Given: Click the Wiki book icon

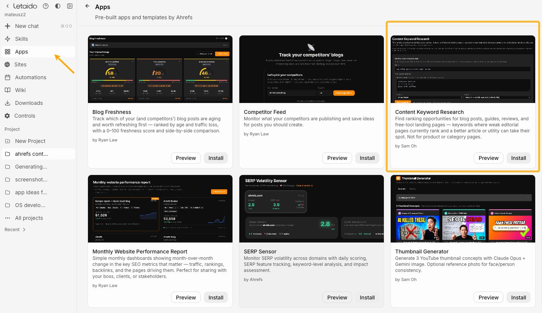Looking at the screenshot, I should 8,90.
